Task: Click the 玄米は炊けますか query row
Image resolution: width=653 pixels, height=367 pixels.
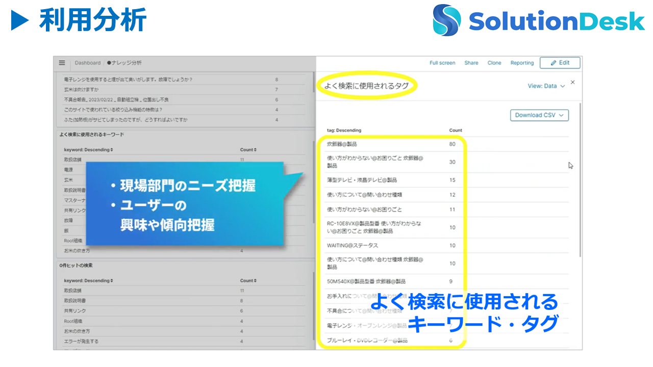Action: (184, 90)
